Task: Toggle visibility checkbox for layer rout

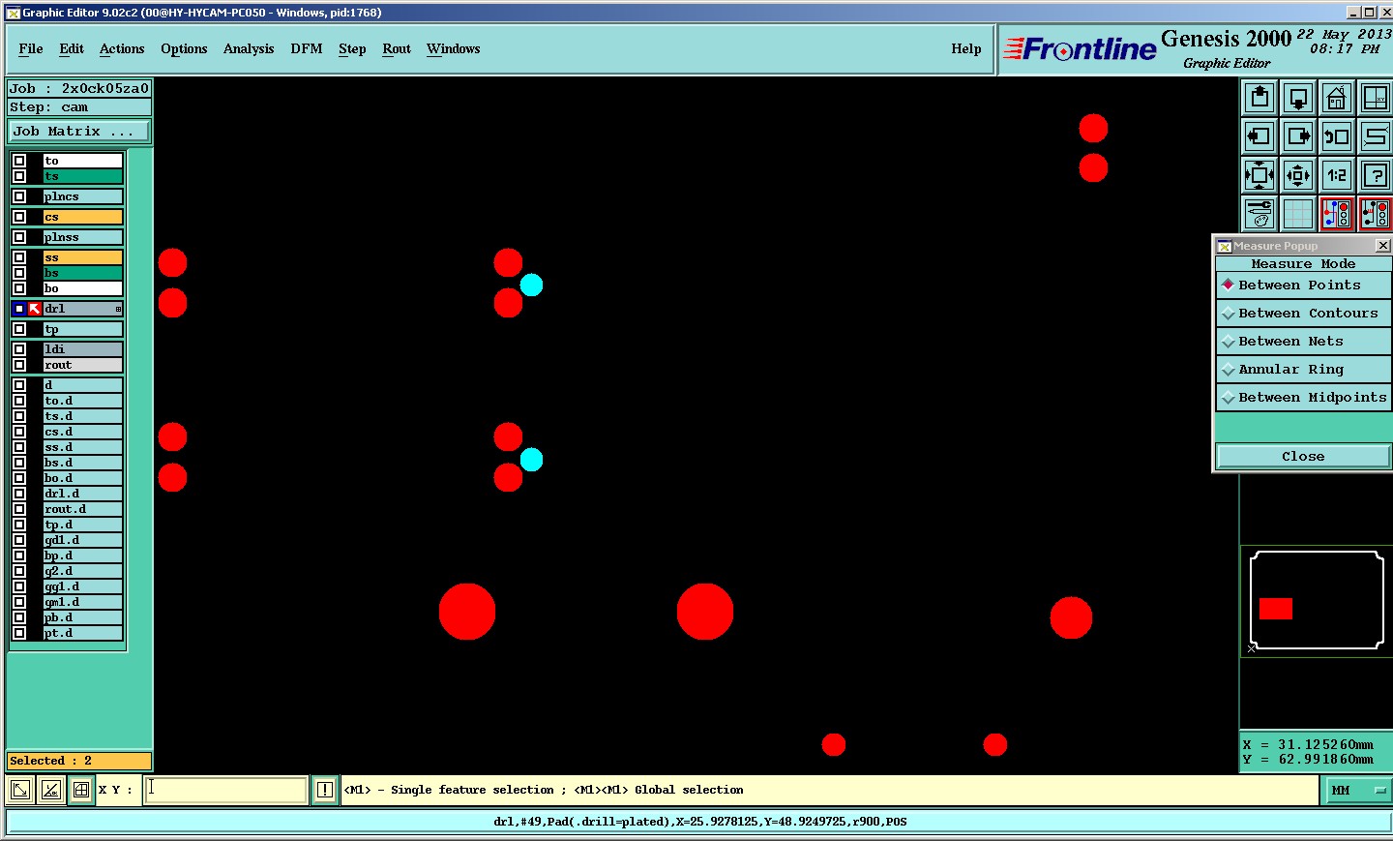Action: click(19, 365)
